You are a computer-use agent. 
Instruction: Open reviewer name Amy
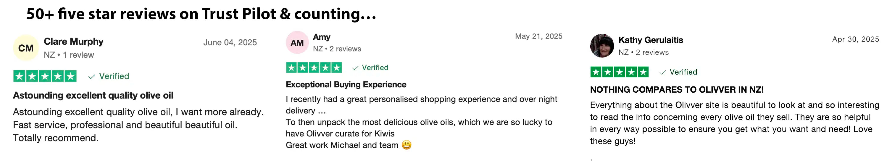(x=322, y=37)
